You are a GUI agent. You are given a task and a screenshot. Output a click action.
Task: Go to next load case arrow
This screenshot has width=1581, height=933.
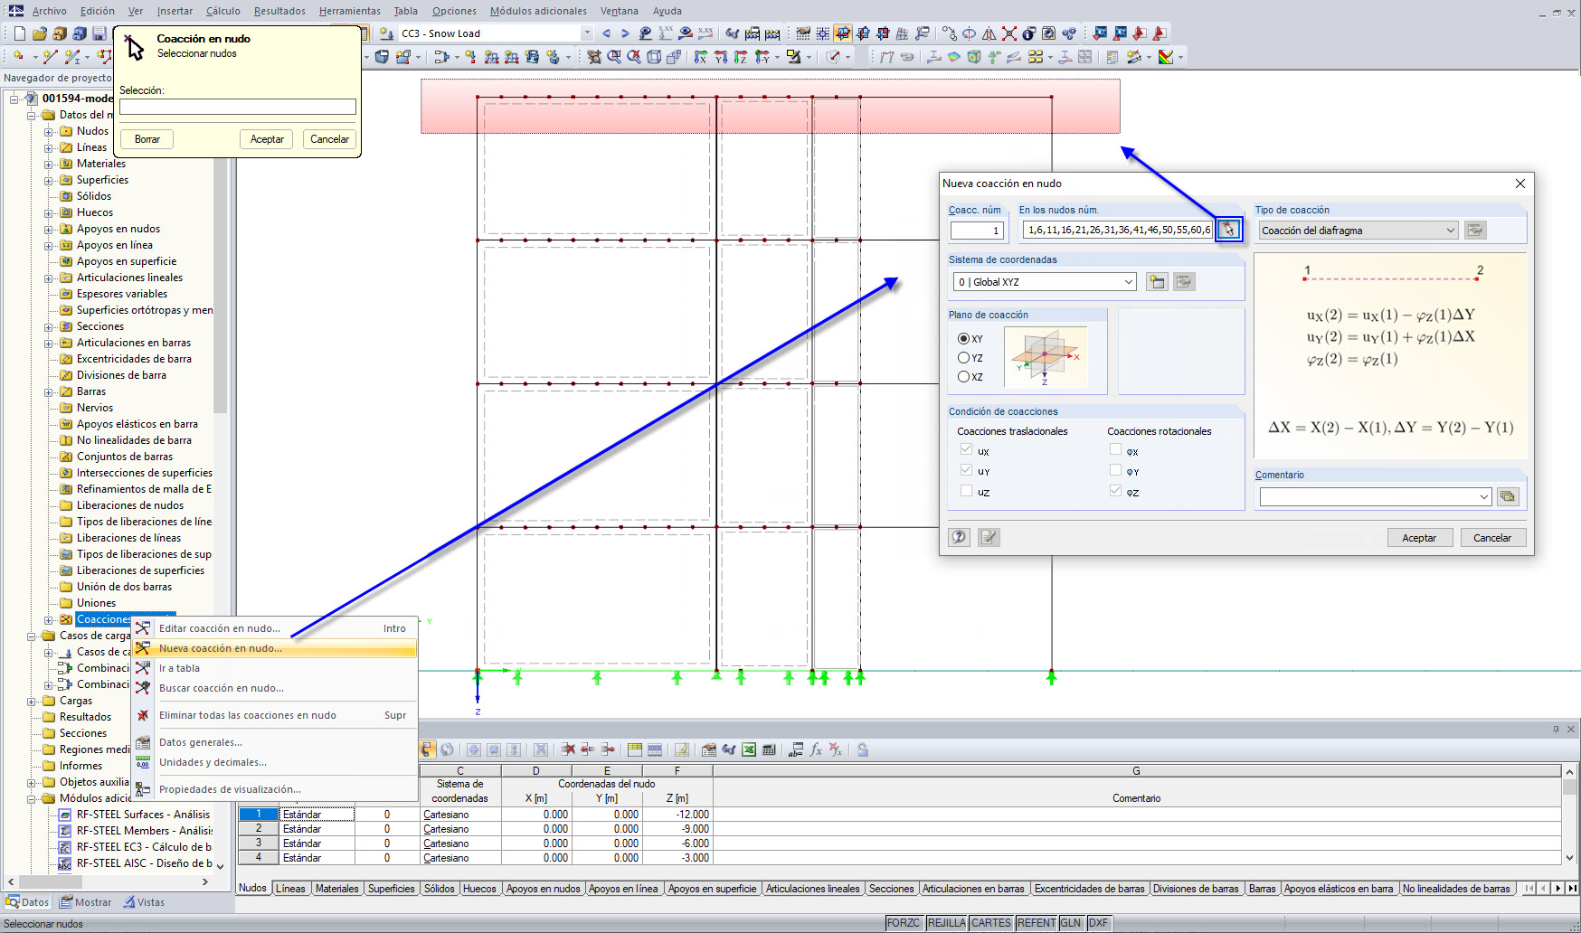[624, 33]
